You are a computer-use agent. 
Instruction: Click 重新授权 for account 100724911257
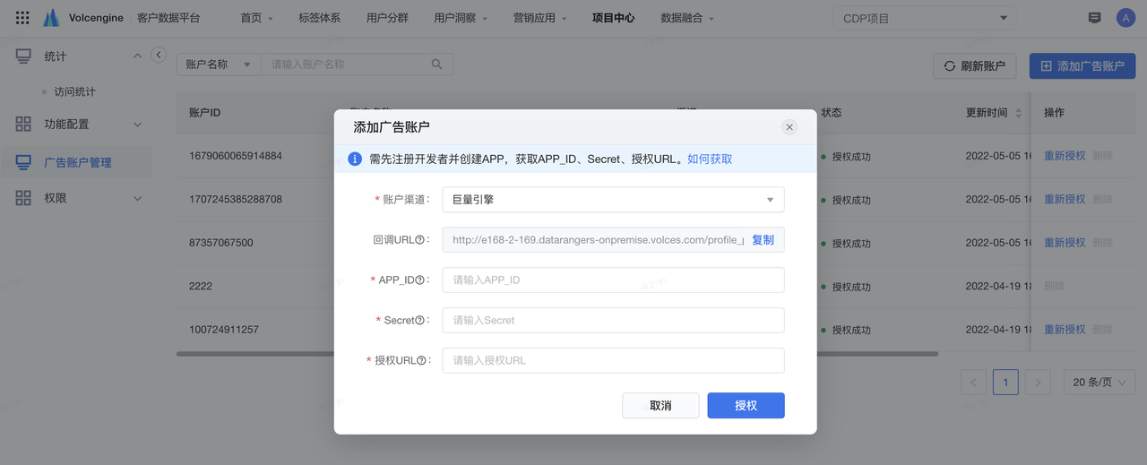coord(1065,330)
